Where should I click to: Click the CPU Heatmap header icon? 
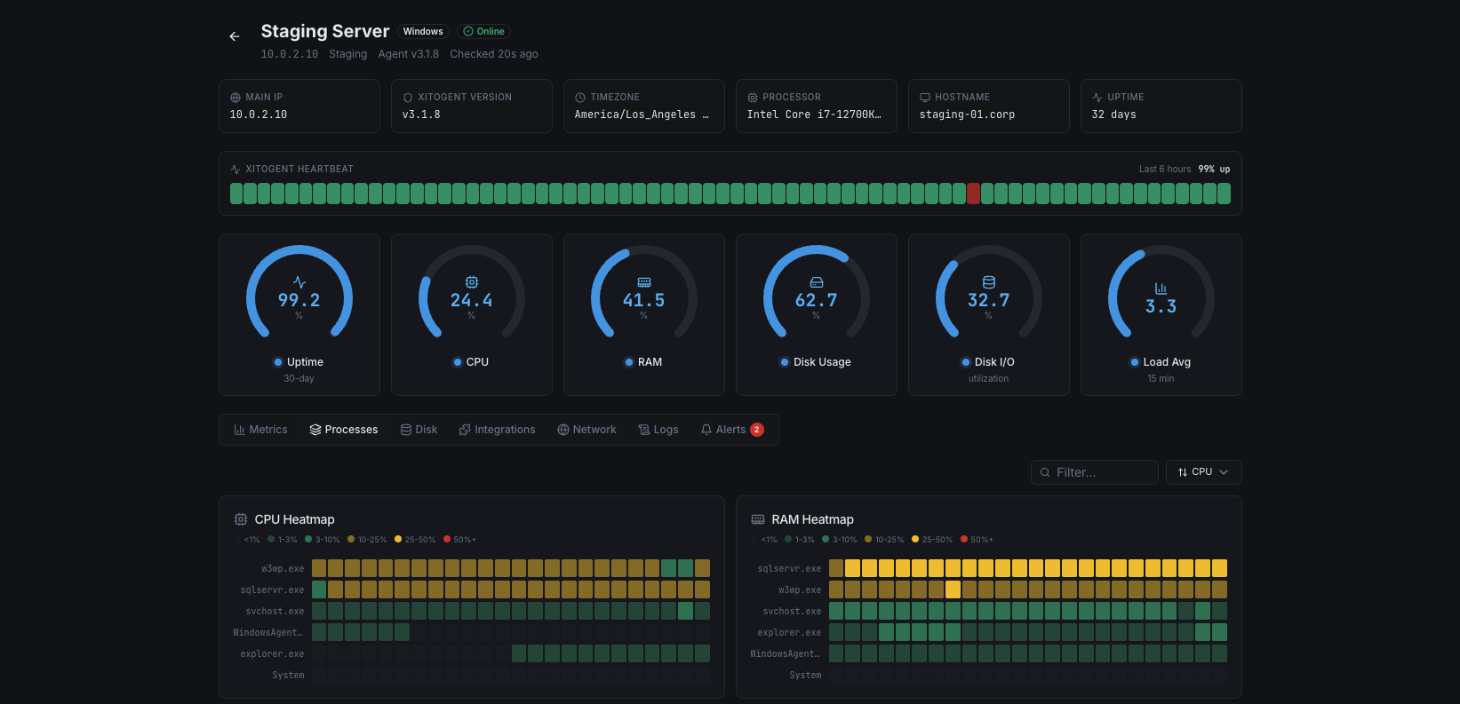tap(241, 519)
